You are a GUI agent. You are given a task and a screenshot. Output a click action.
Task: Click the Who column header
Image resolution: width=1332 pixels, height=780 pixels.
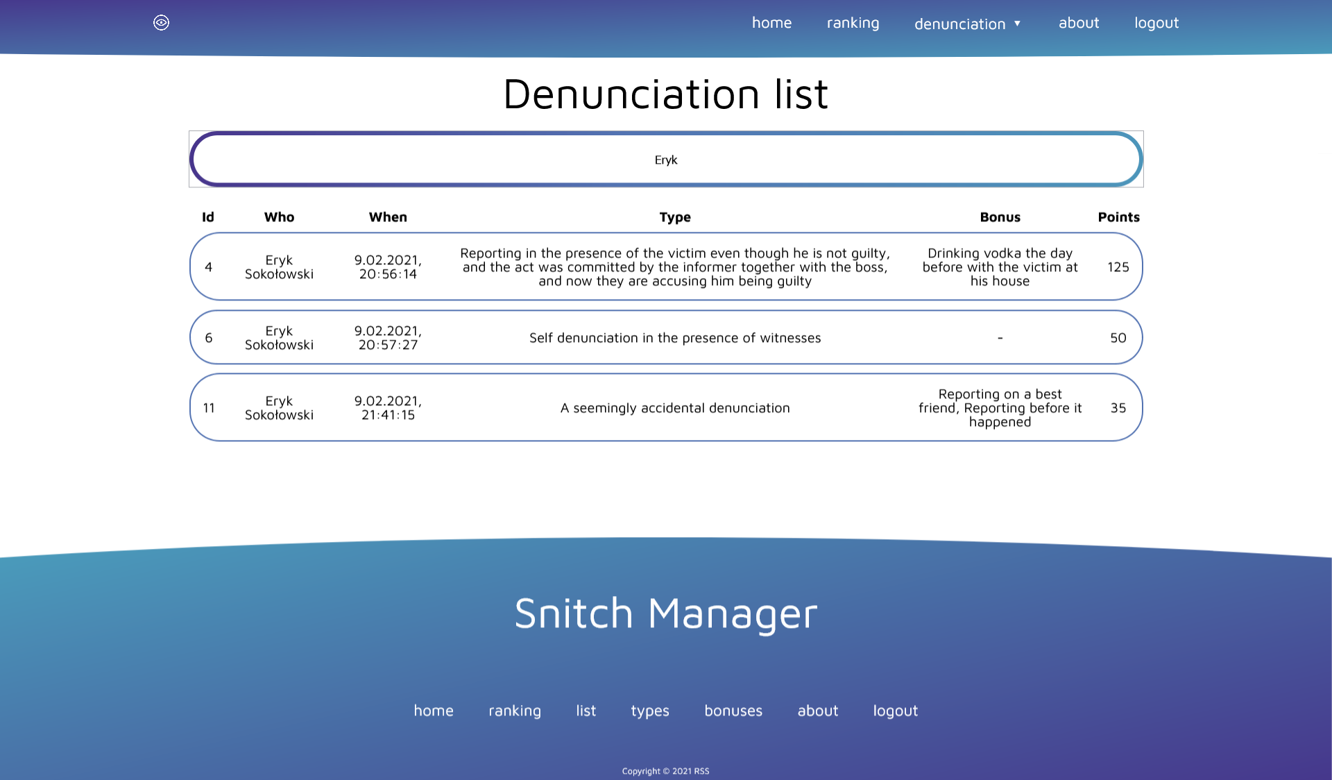tap(279, 217)
